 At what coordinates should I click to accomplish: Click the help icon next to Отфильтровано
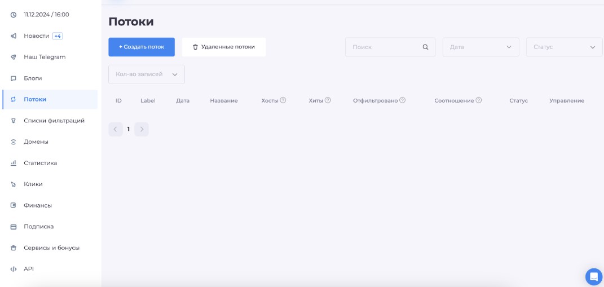click(403, 100)
